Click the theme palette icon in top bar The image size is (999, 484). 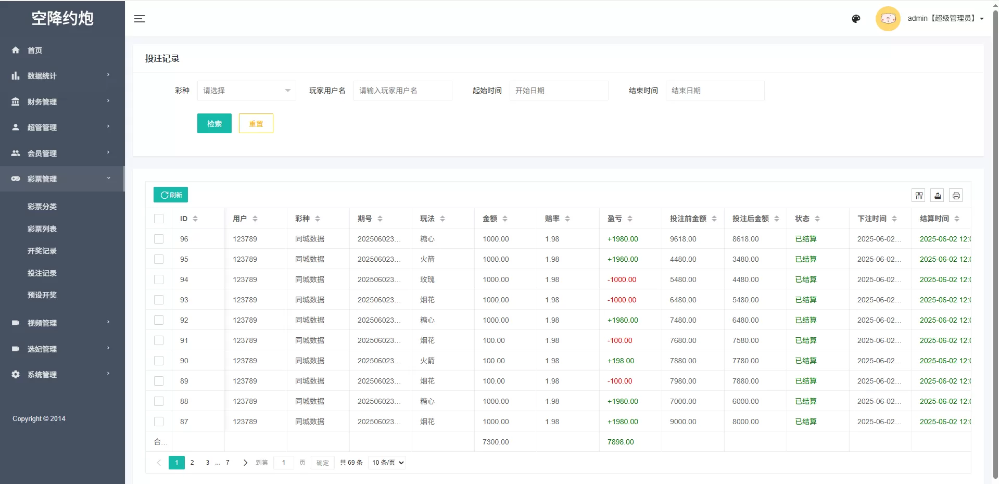855,19
